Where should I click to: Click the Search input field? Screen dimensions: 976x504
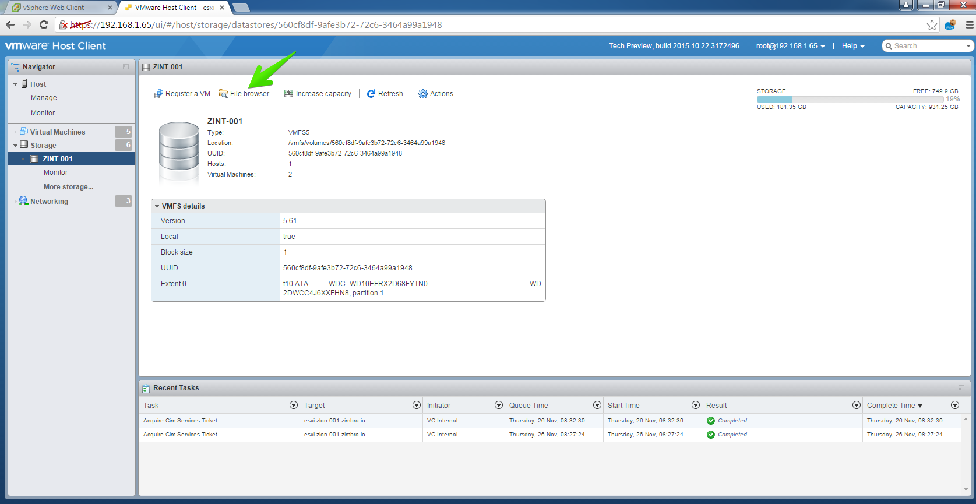pos(928,46)
